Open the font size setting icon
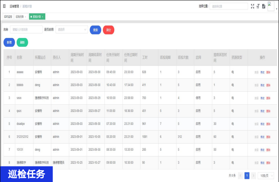Screen dimensions: 279x182 (258, 6)
